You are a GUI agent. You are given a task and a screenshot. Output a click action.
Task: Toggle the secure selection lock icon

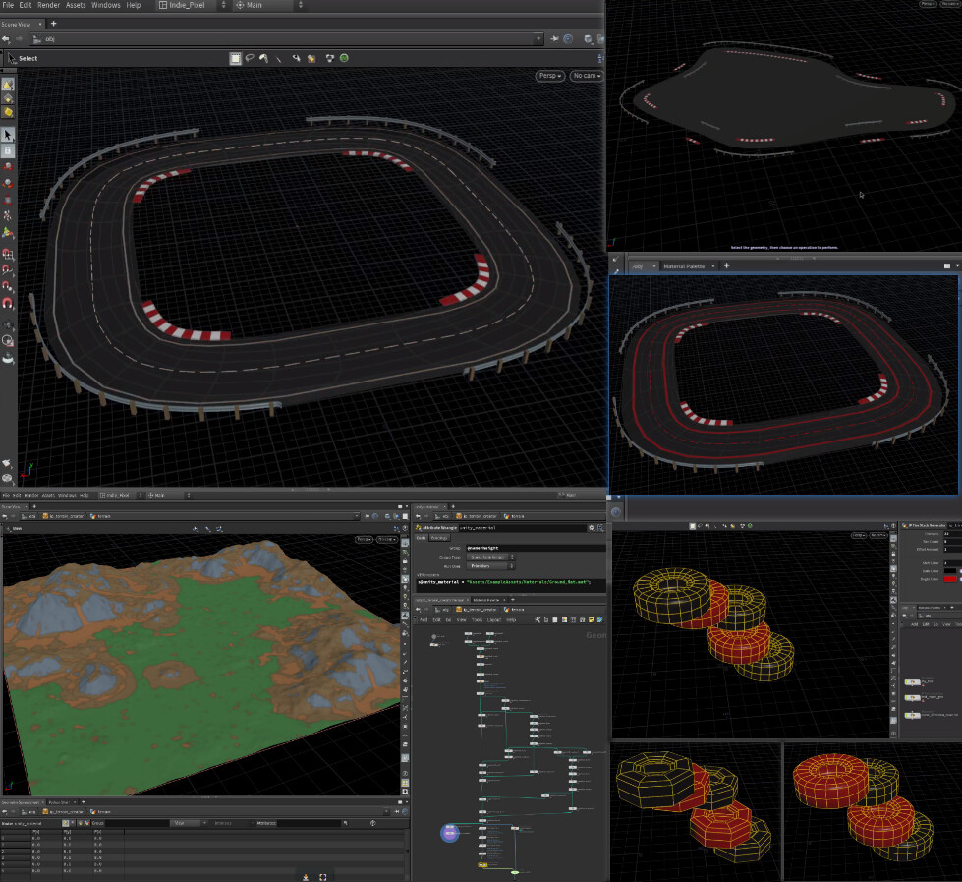10,149
